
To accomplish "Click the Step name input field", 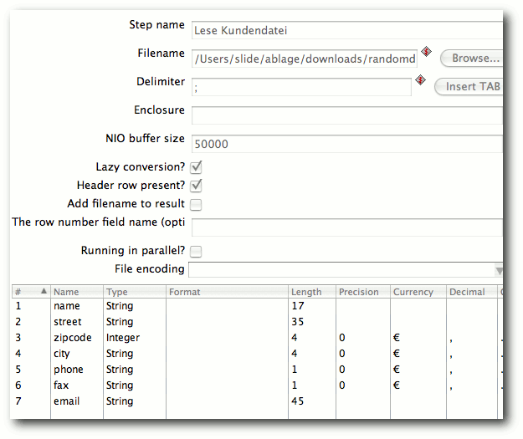I will 347,30.
